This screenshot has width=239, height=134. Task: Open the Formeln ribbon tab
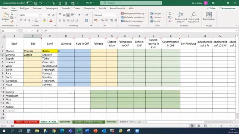(x=66, y=8)
